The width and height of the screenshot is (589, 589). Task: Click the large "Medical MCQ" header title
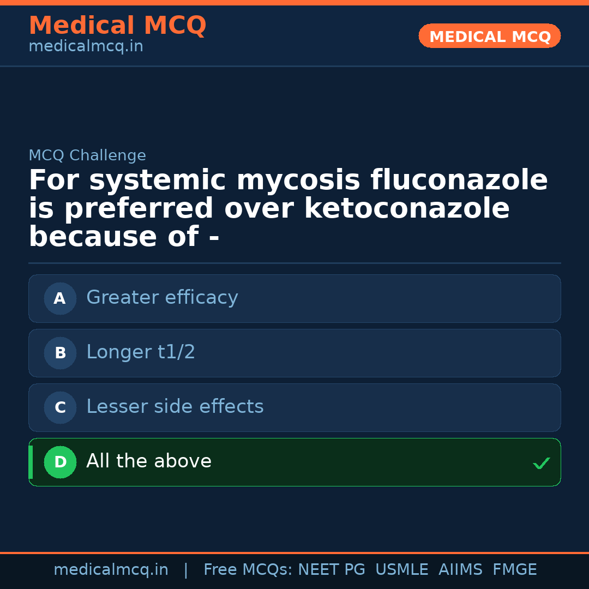coord(117,26)
